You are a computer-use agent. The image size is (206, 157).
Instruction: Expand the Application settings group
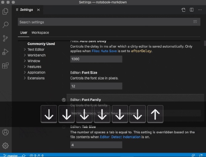pyautogui.click(x=34, y=72)
